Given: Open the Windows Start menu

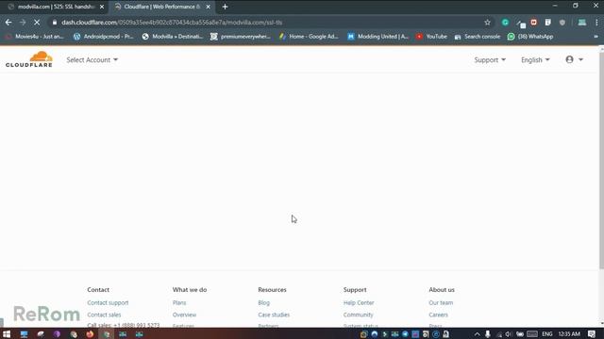Looking at the screenshot, I should click(x=7, y=334).
